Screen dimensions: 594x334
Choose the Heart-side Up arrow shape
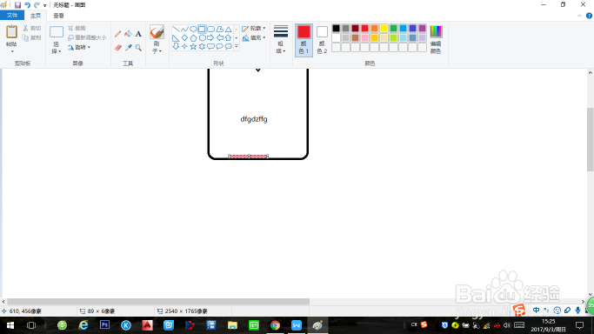click(228, 38)
